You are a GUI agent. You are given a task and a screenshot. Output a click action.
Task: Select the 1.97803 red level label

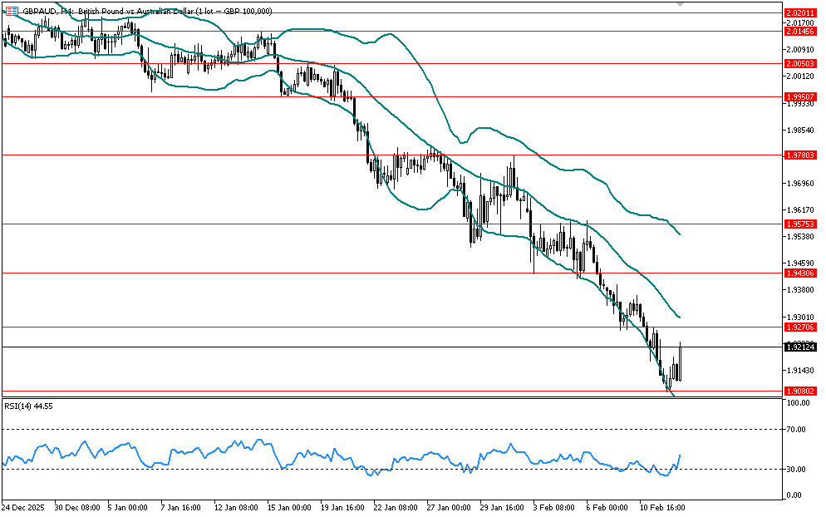[800, 155]
